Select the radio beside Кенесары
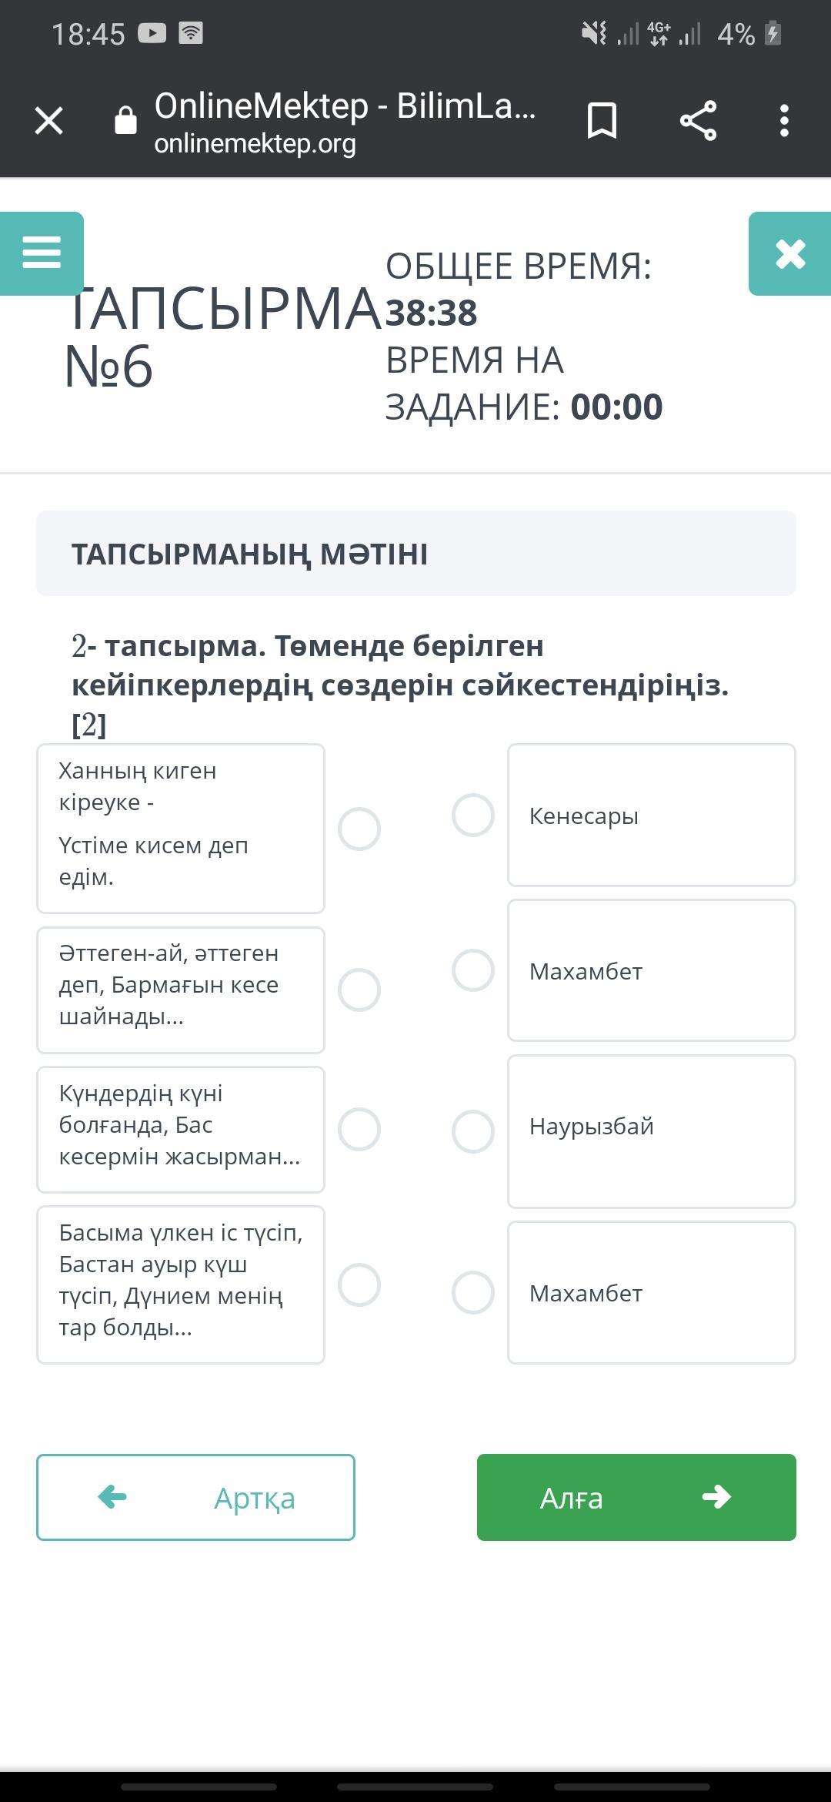Viewport: 831px width, 1802px height. pos(473,815)
